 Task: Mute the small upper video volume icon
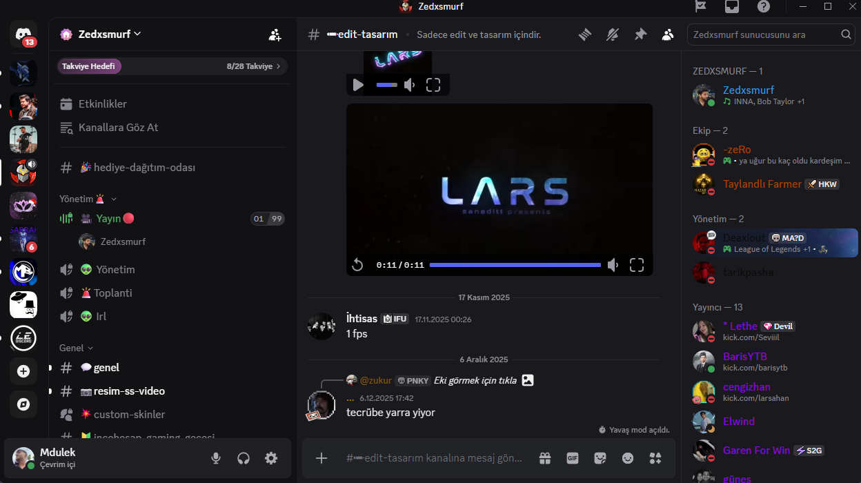tap(410, 85)
